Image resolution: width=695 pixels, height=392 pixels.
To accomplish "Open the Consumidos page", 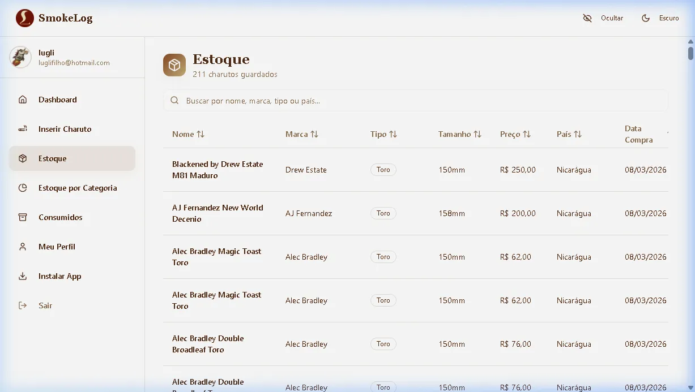I will (72, 217).
